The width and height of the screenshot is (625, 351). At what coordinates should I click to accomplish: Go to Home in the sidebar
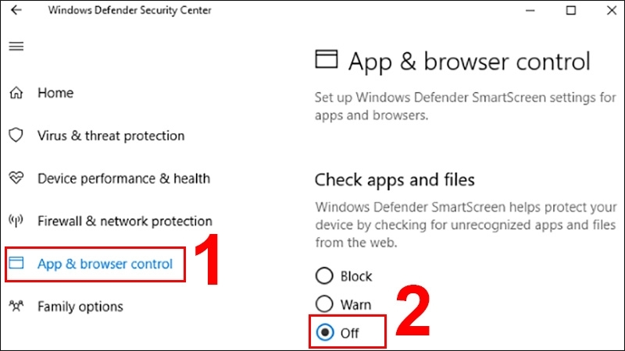[55, 94]
